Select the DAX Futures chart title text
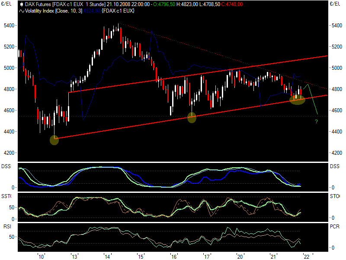The height and width of the screenshot is (260, 346). pyautogui.click(x=66, y=4)
